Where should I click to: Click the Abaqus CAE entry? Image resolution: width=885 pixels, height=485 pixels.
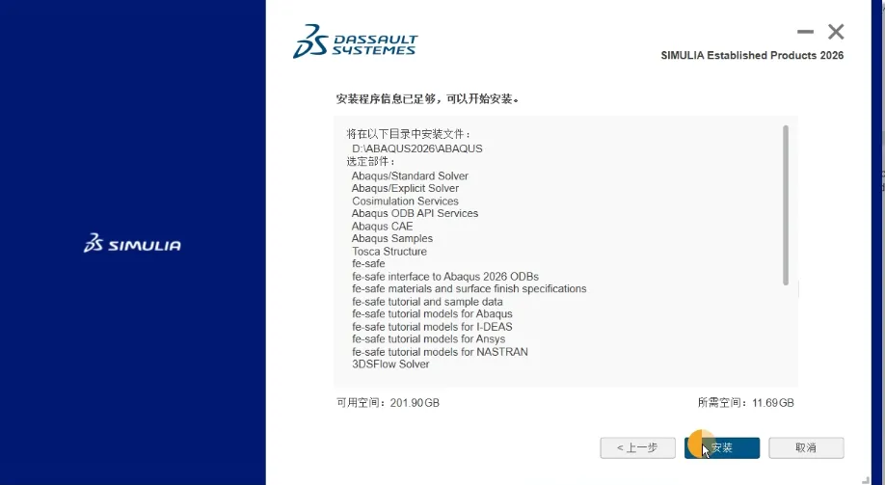[x=382, y=227]
